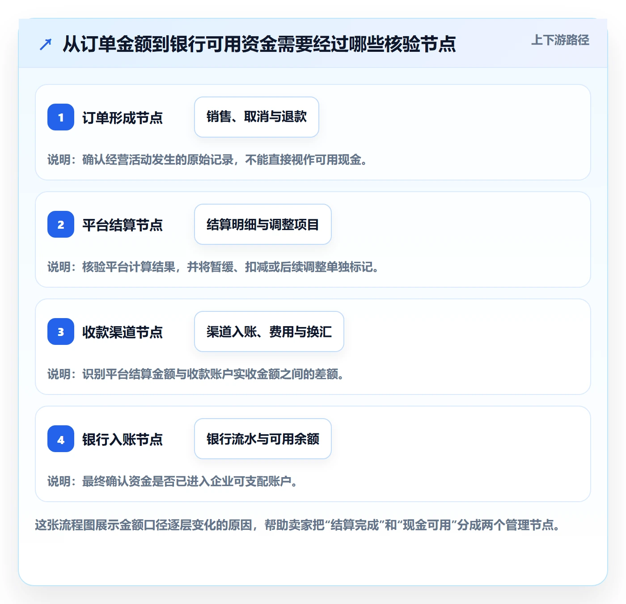The height and width of the screenshot is (604, 626).
Task: Select the 销售、取消与退款 chip
Action: tap(257, 117)
